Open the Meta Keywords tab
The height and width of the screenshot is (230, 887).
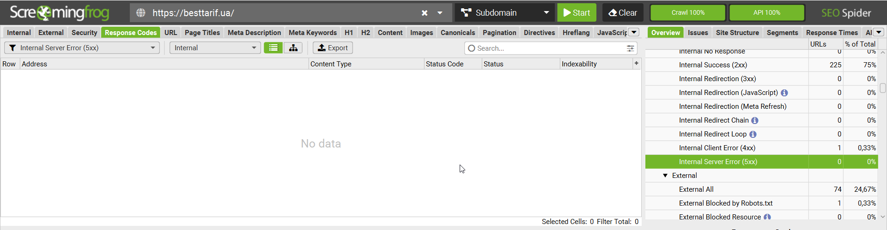click(313, 32)
